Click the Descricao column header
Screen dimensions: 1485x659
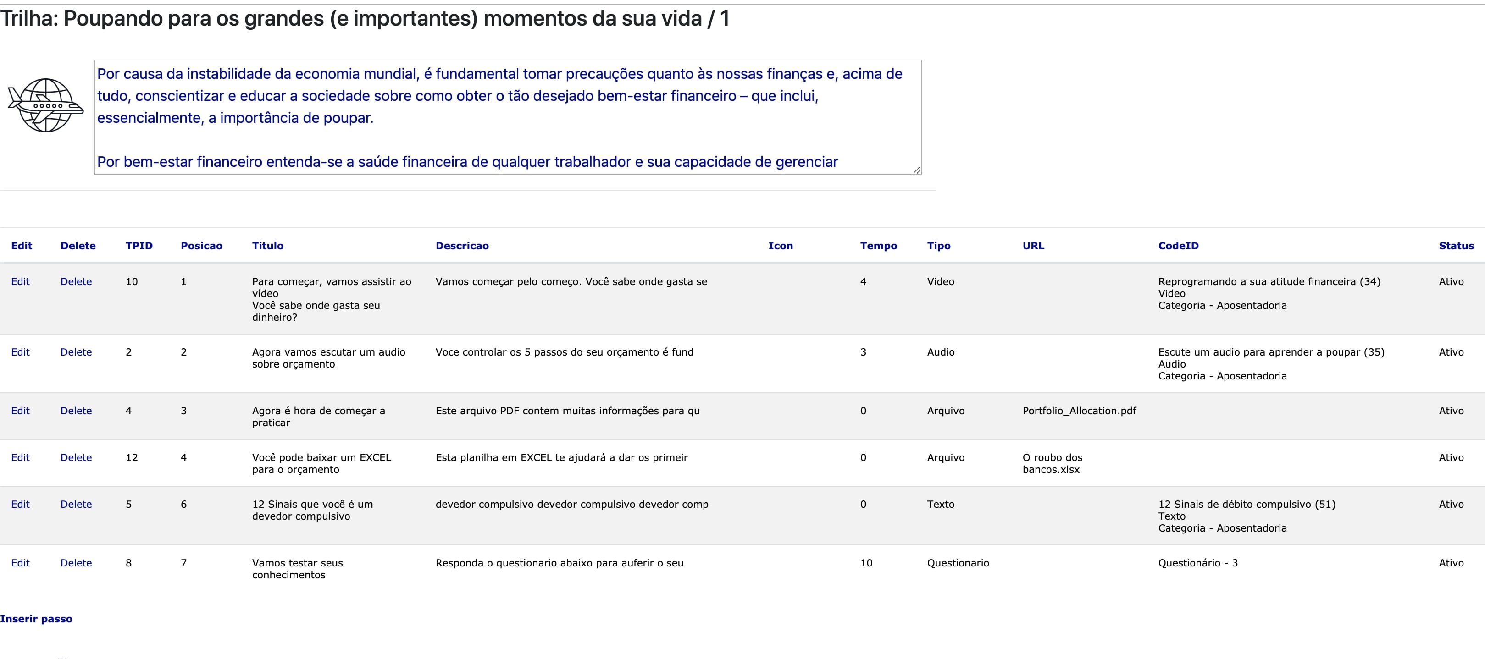point(462,246)
